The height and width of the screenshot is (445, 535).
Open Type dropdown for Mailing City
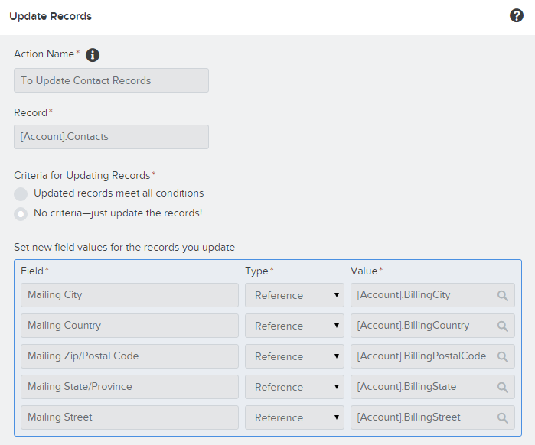[x=294, y=295]
